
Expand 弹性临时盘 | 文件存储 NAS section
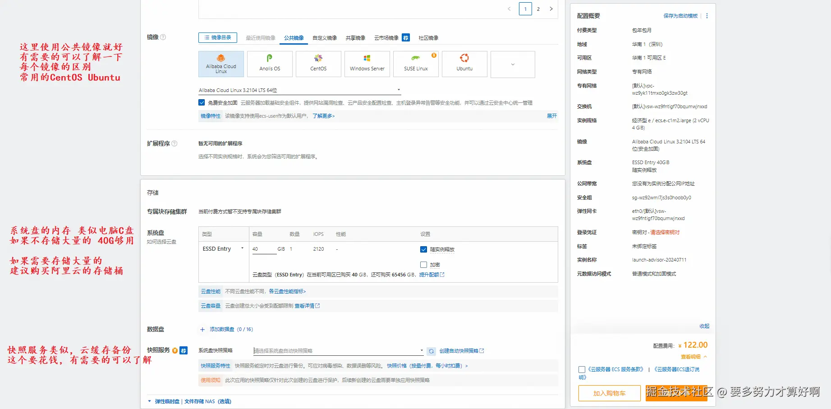tap(189, 401)
